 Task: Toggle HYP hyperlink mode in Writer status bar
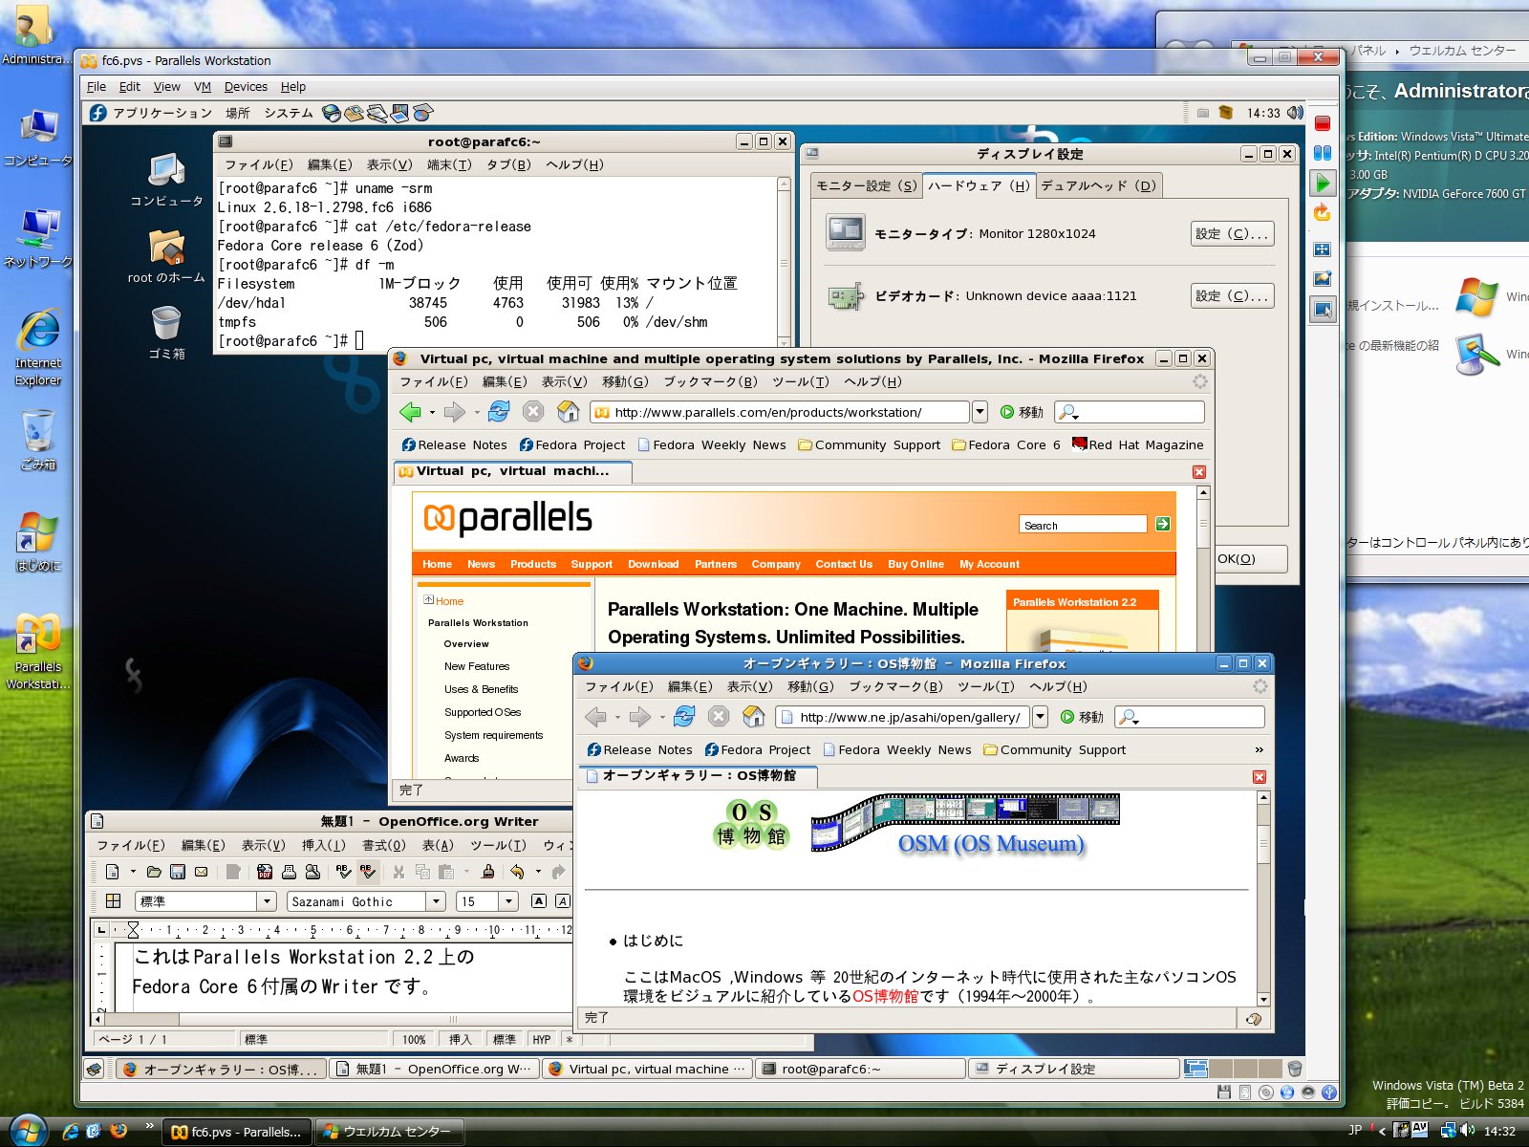542,1039
